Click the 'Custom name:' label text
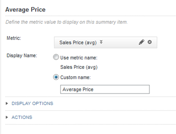The height and width of the screenshot is (134, 176). [75, 78]
